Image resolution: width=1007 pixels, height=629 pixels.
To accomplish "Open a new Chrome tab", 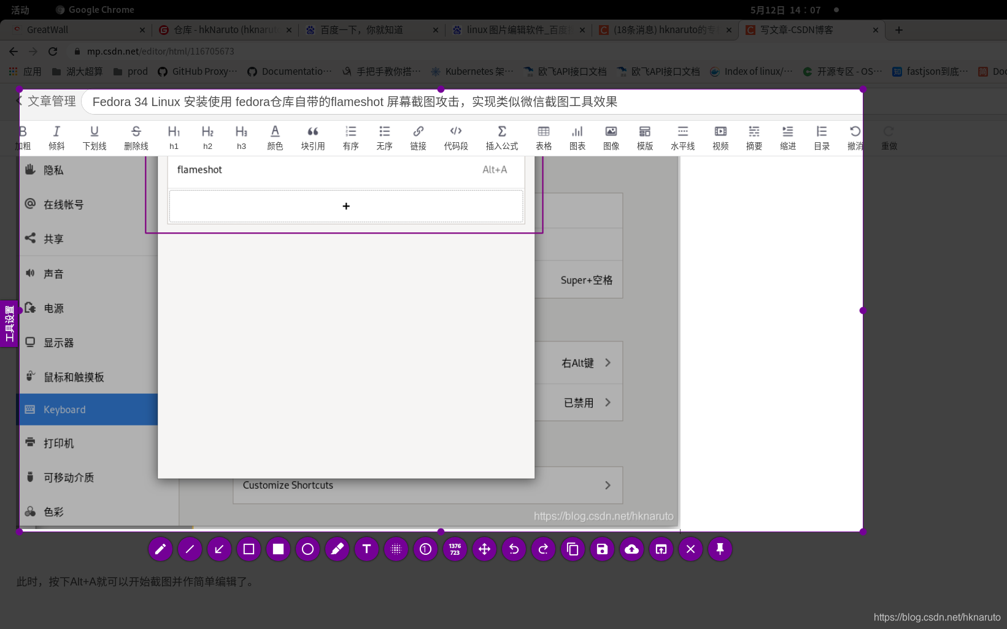I will 899,29.
